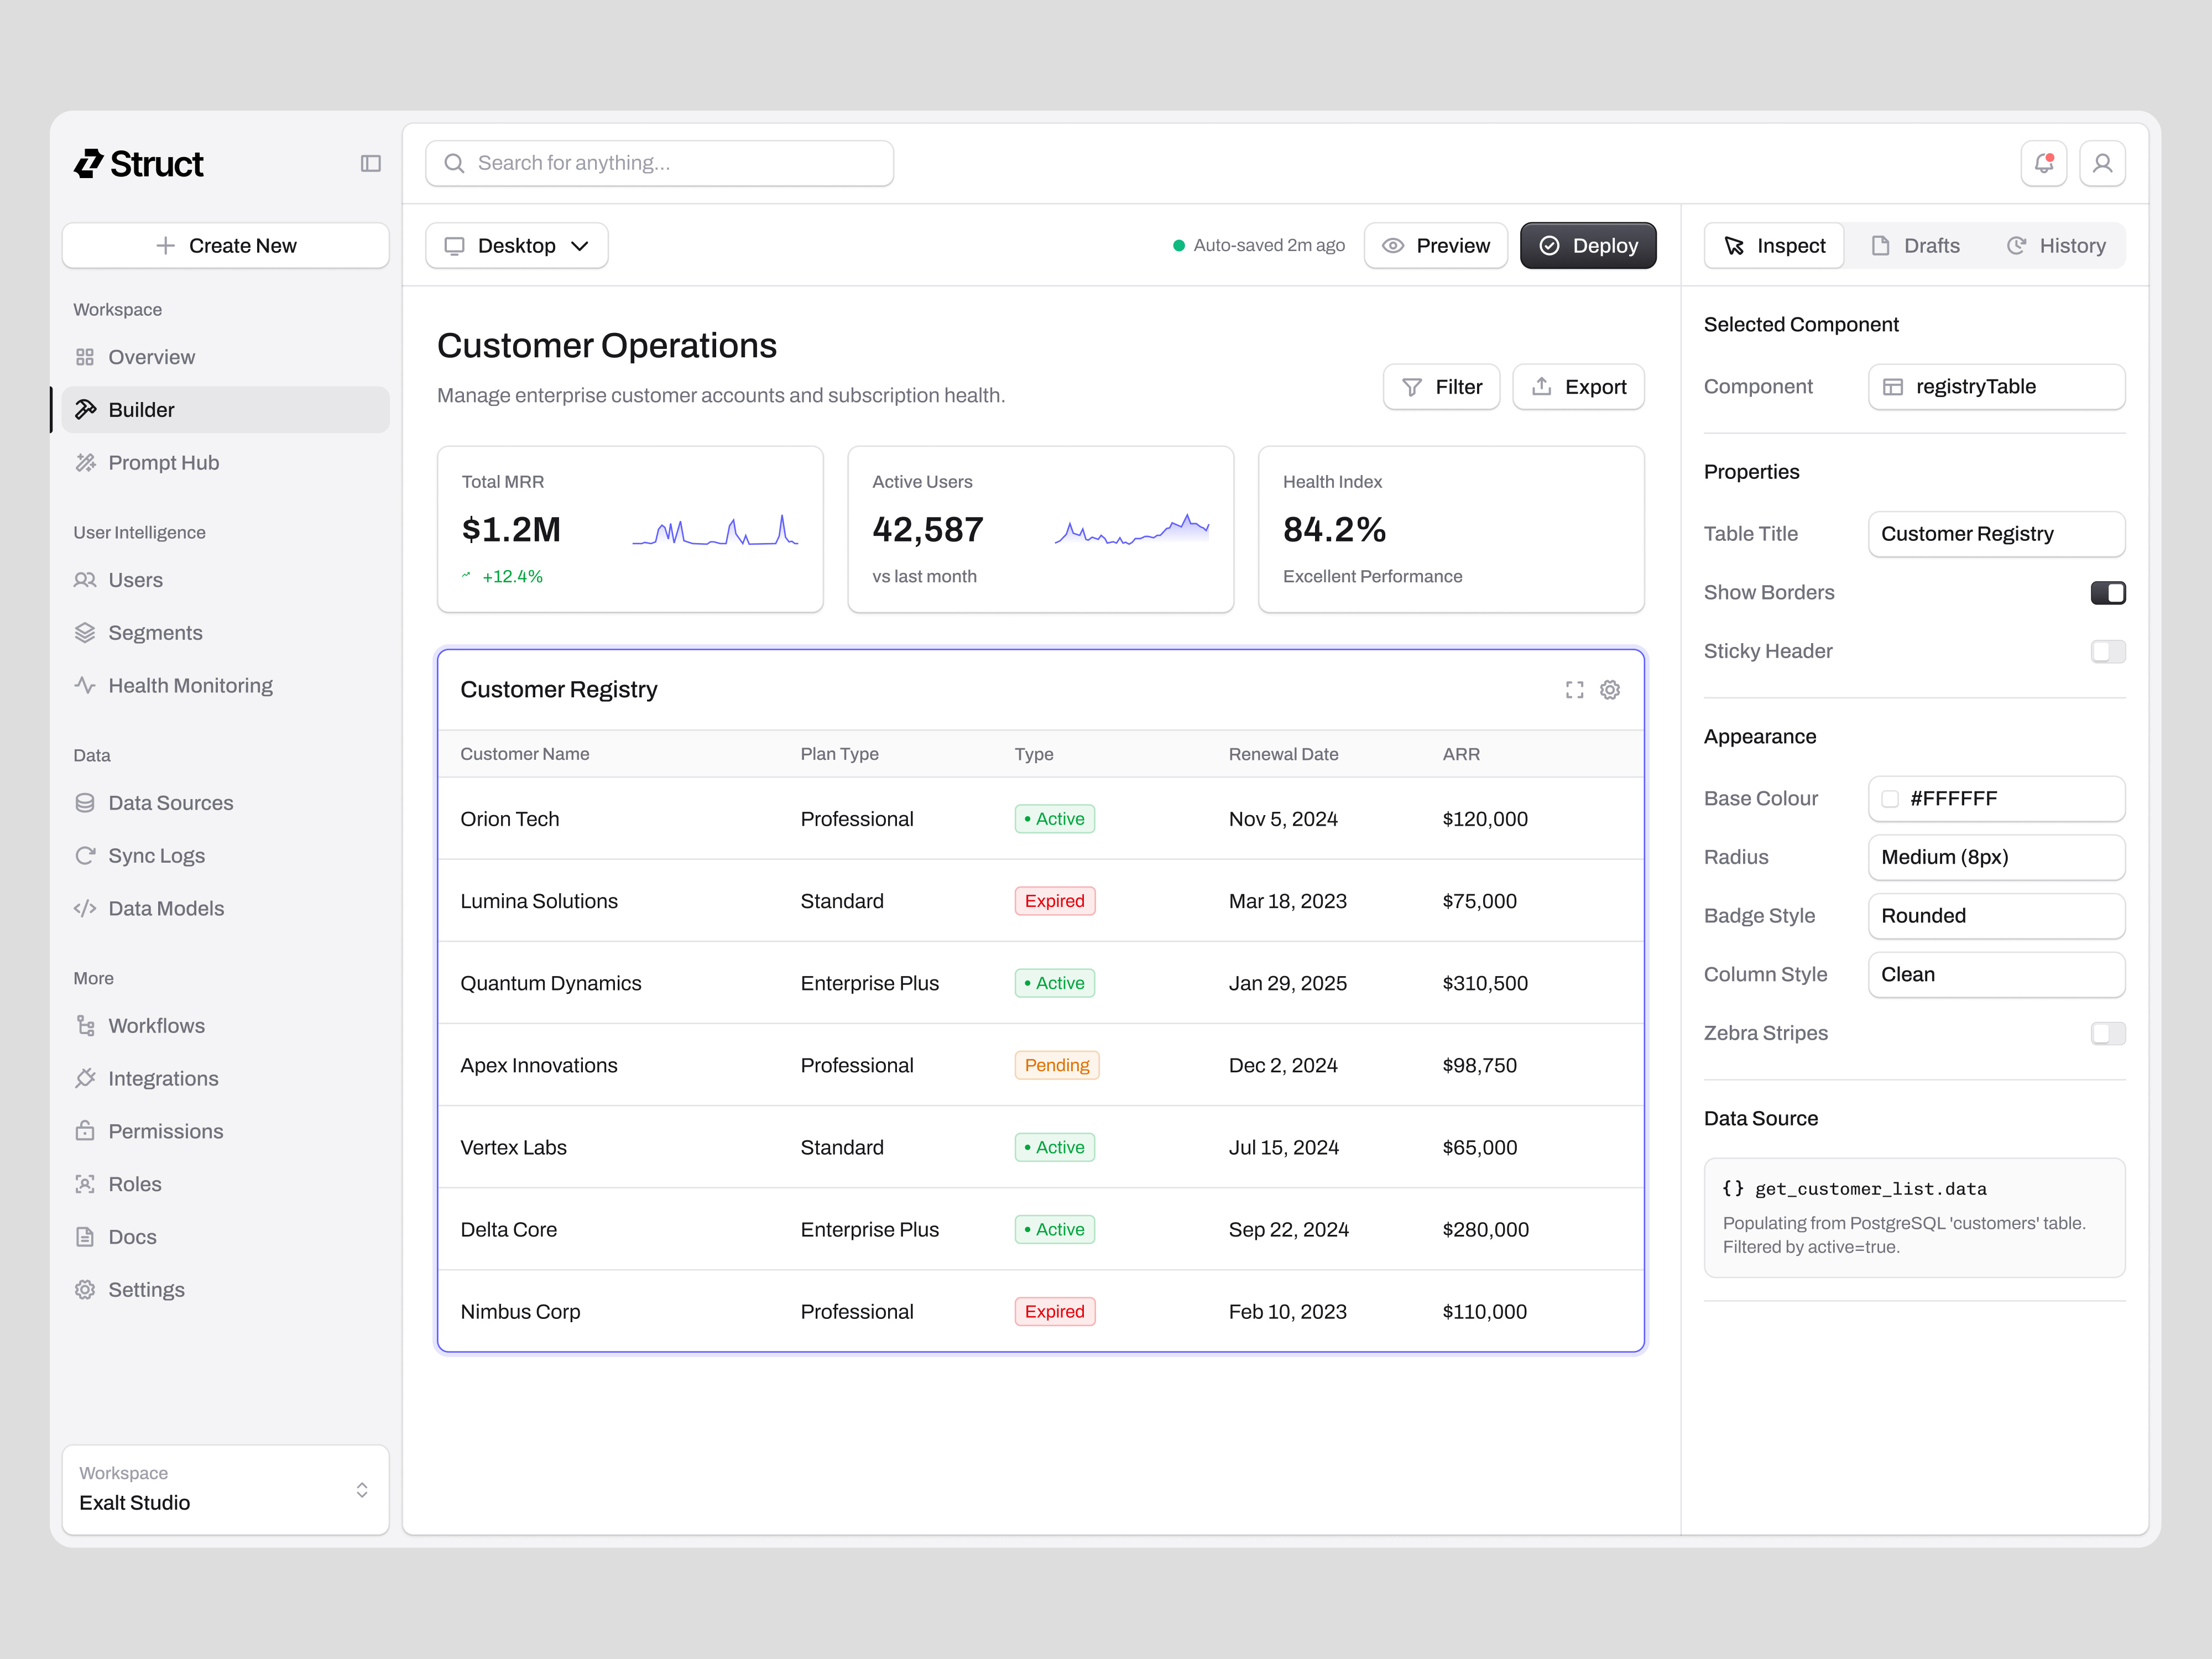The height and width of the screenshot is (1659, 2212).
Task: Click the Search for anything field
Action: [x=660, y=163]
